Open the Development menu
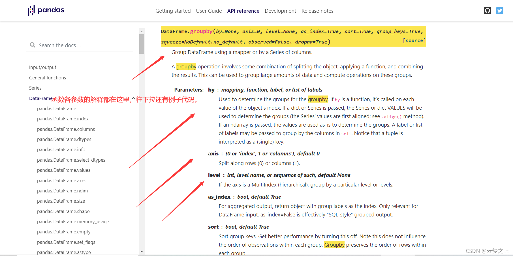Screen dimensions: 513x256 click(280, 11)
